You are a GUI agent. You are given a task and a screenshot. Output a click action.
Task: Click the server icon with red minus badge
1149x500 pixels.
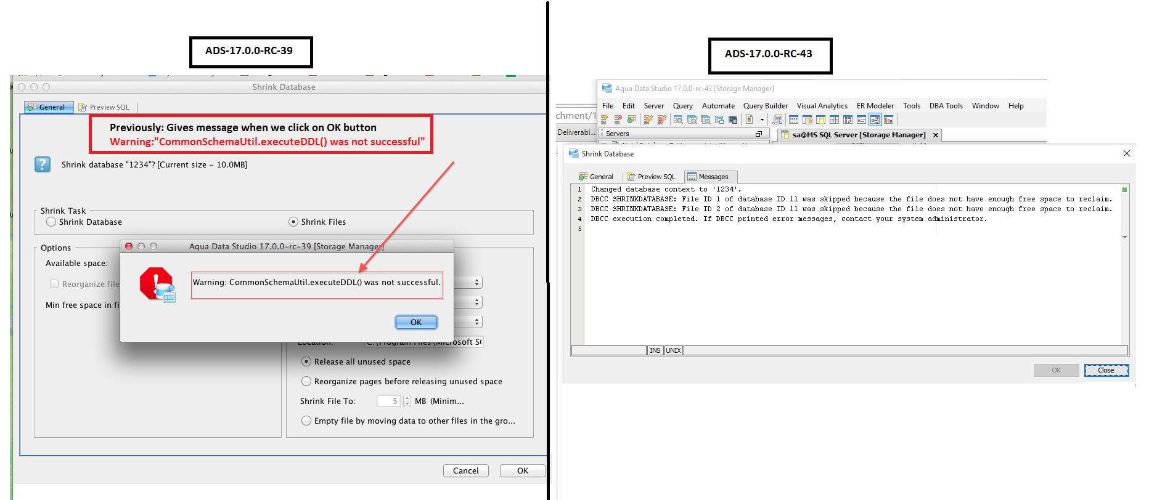[x=618, y=119]
